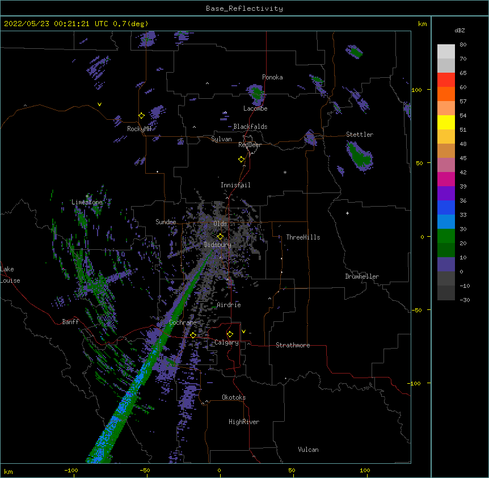Click the Vulcan label

(308, 450)
